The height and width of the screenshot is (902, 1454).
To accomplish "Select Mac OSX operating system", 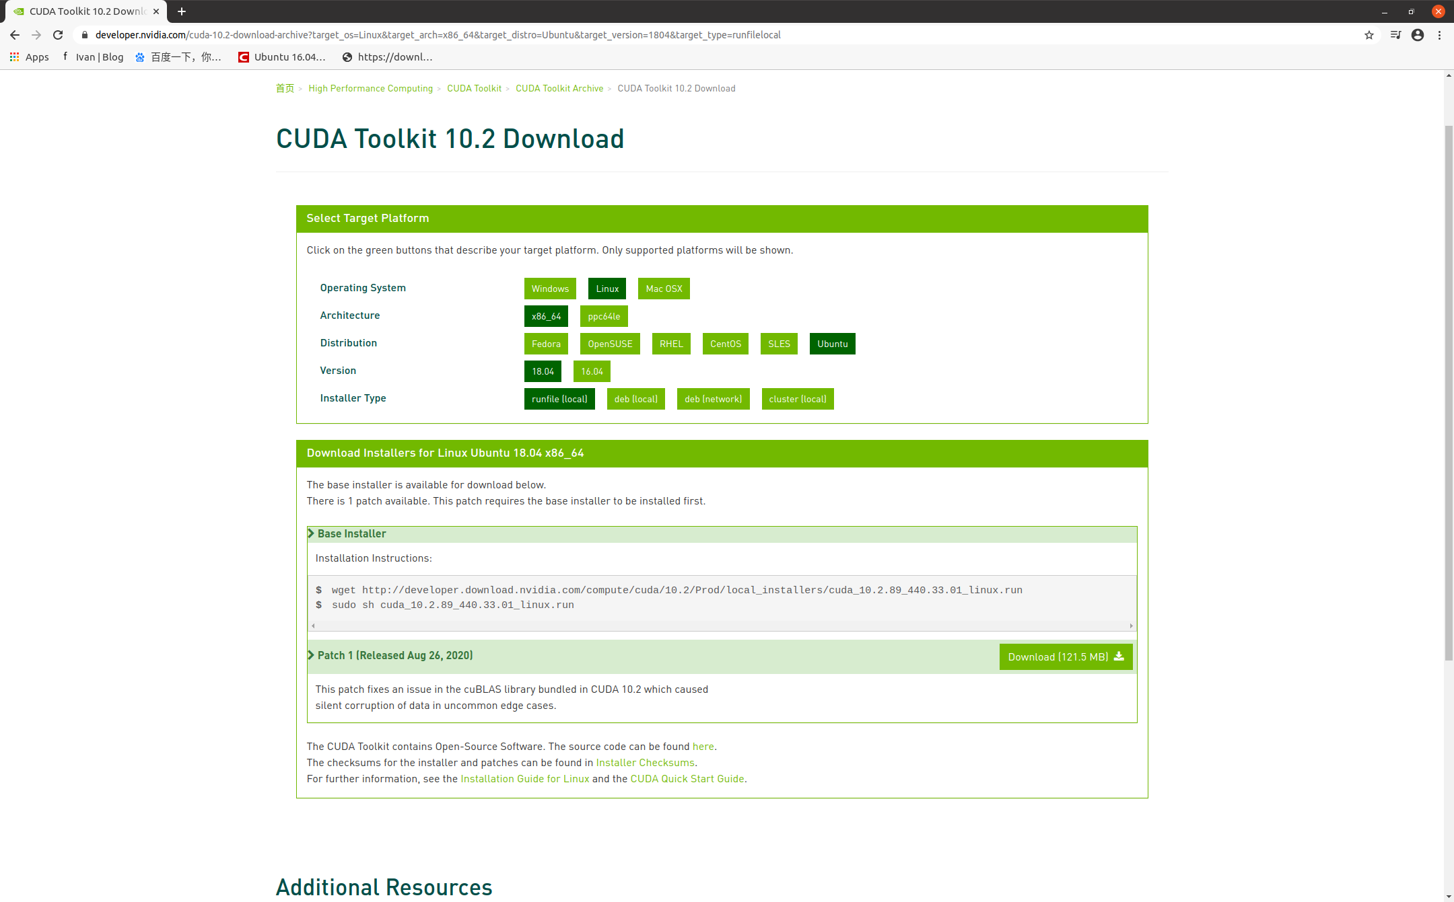I will click(x=664, y=289).
